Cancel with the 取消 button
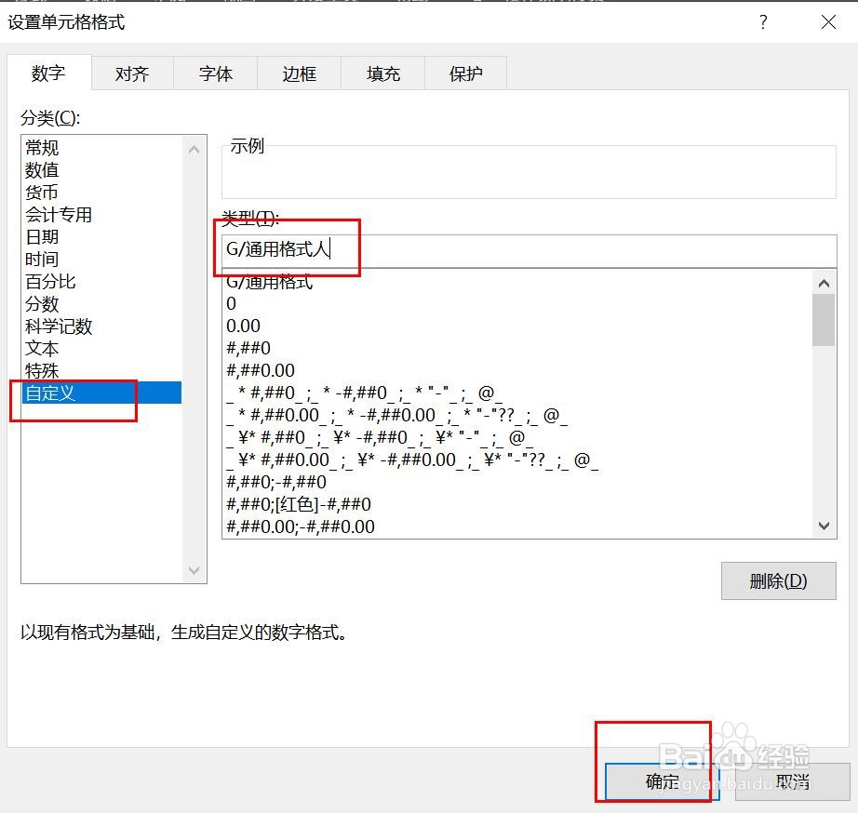Screen dimensions: 858x813 tap(792, 781)
